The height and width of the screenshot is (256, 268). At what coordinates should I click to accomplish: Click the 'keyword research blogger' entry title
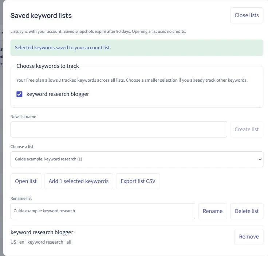click(42, 232)
